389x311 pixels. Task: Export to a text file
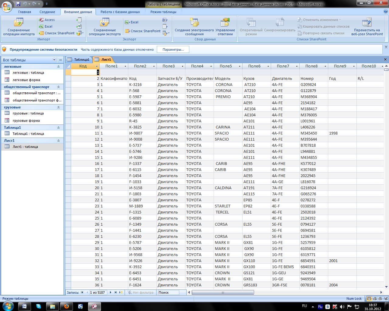click(x=165, y=26)
